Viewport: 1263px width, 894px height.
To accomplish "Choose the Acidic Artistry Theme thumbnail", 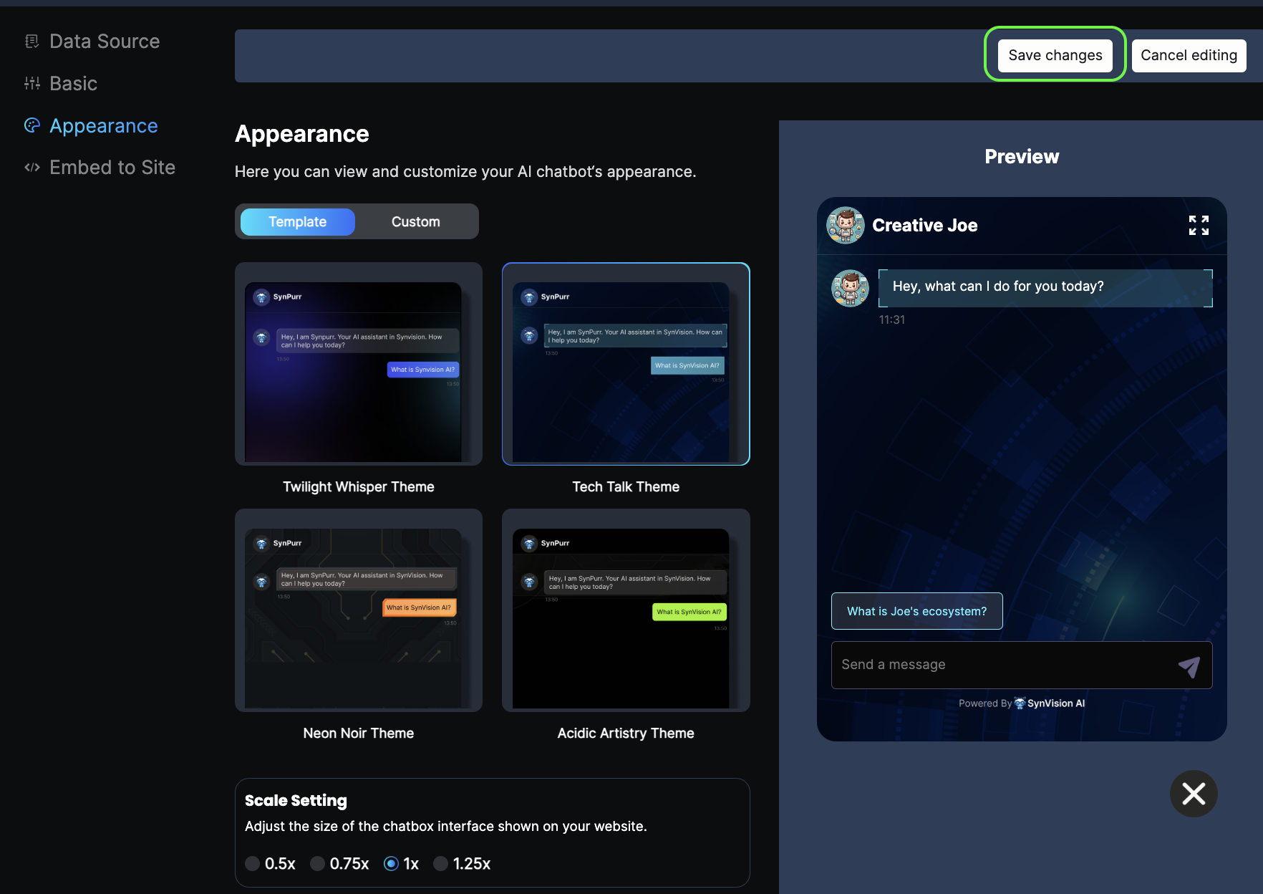I will coord(625,610).
